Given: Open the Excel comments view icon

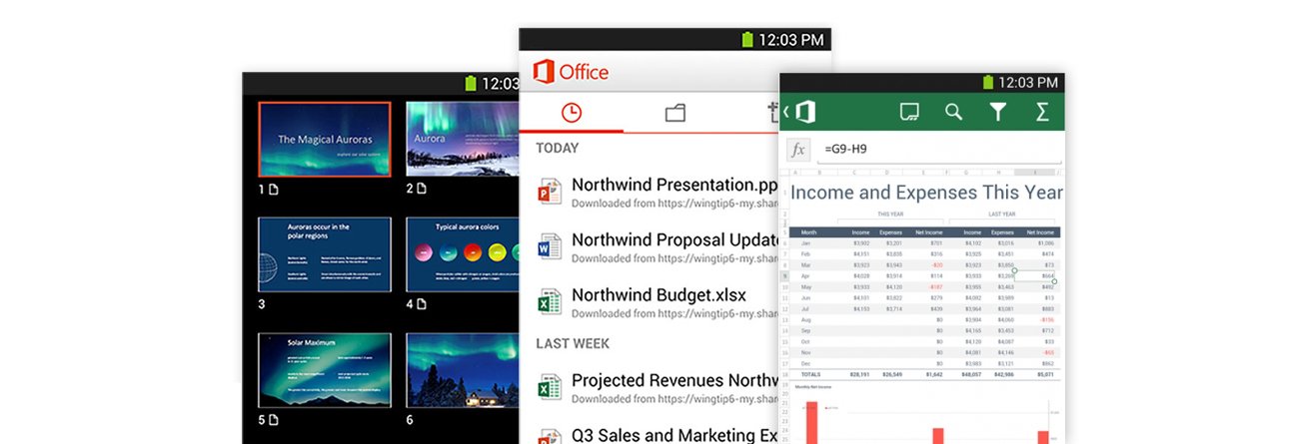Looking at the screenshot, I should coord(909,112).
